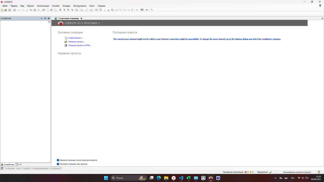Screen dimensions: 324x182
Task: Switch to the Устройства bottom tab
Action: tap(7, 164)
